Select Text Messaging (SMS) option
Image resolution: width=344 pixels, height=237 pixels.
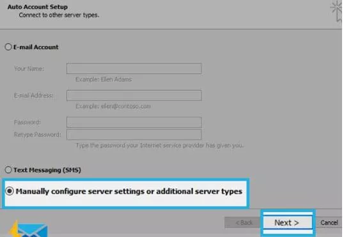click(8, 170)
